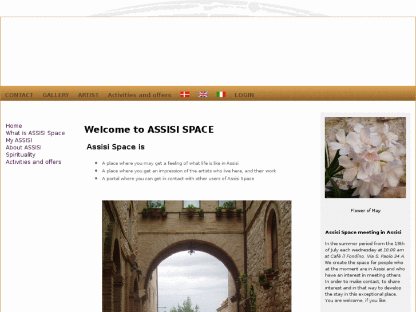Select the Welcome to ASSISI SPACE heading
Viewport: 416px width, 312px height.
click(149, 129)
